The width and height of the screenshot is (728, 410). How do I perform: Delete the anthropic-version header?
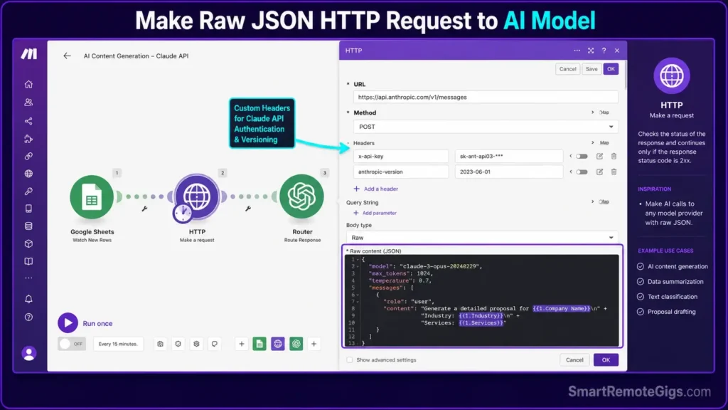(614, 172)
